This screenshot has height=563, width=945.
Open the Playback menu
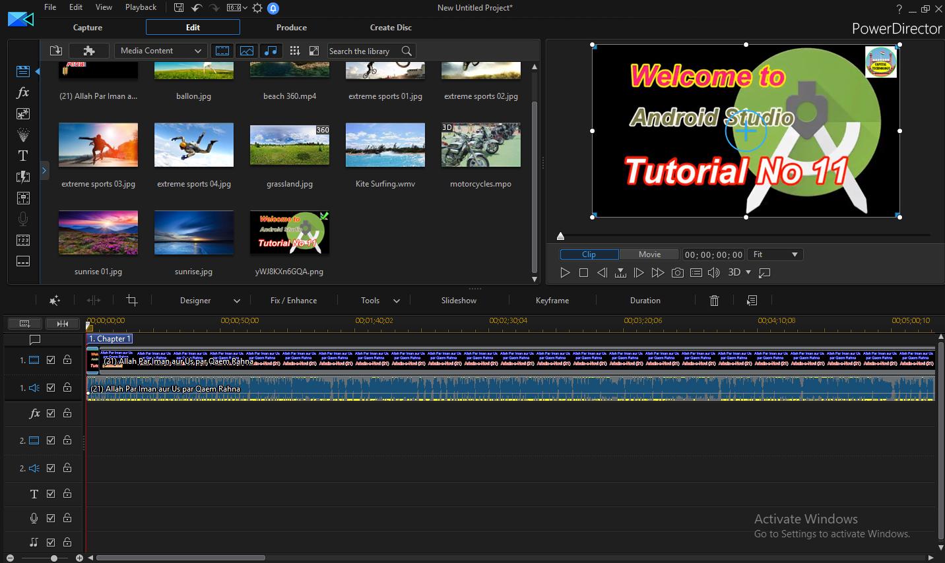coord(141,7)
